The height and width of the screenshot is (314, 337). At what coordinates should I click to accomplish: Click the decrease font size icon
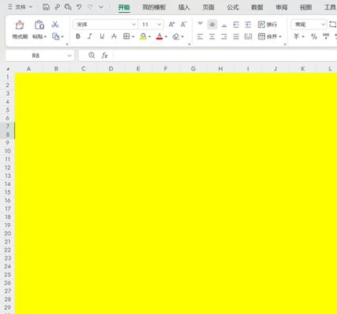coord(184,25)
